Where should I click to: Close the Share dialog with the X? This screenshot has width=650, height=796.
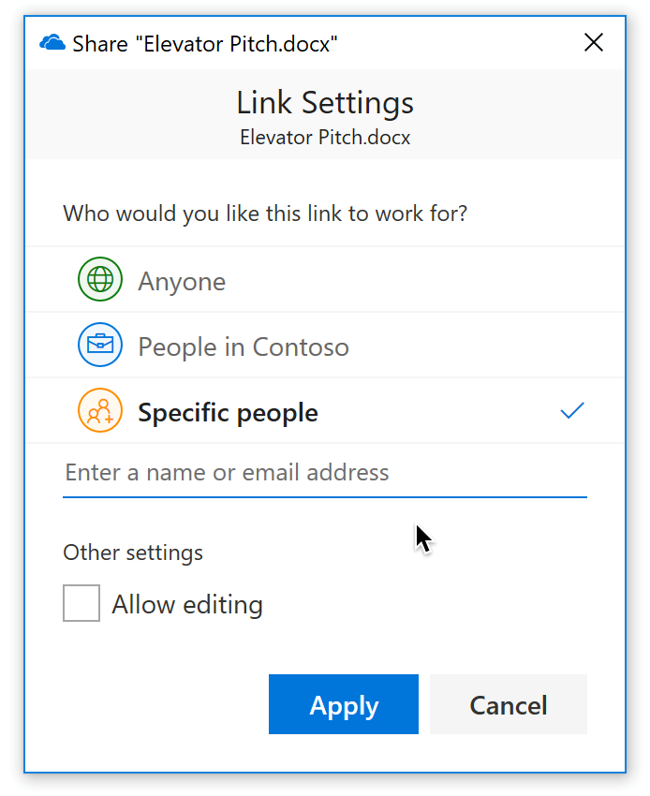click(x=594, y=43)
